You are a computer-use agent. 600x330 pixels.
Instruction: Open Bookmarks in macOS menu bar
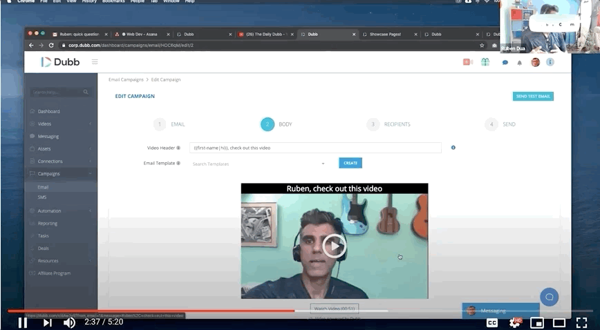(x=113, y=1)
